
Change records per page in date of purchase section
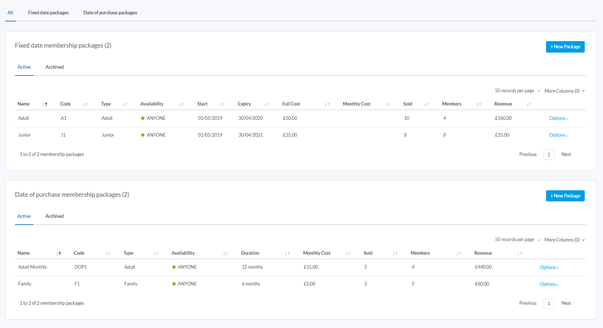pyautogui.click(x=517, y=240)
